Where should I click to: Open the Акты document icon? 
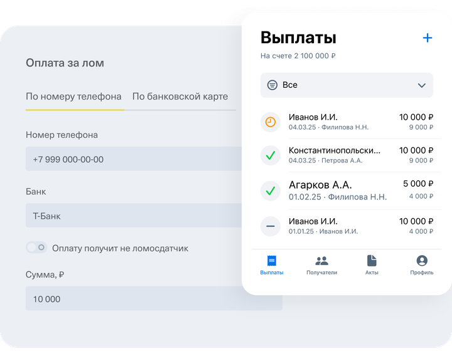(372, 261)
